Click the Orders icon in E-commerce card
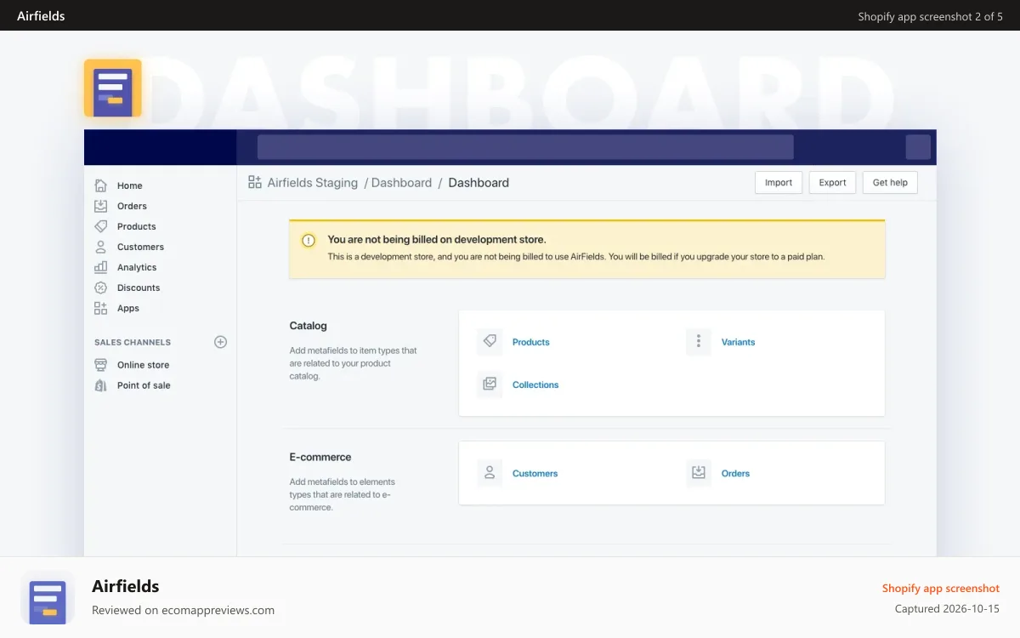Viewport: 1020px width, 638px height. pos(699,473)
